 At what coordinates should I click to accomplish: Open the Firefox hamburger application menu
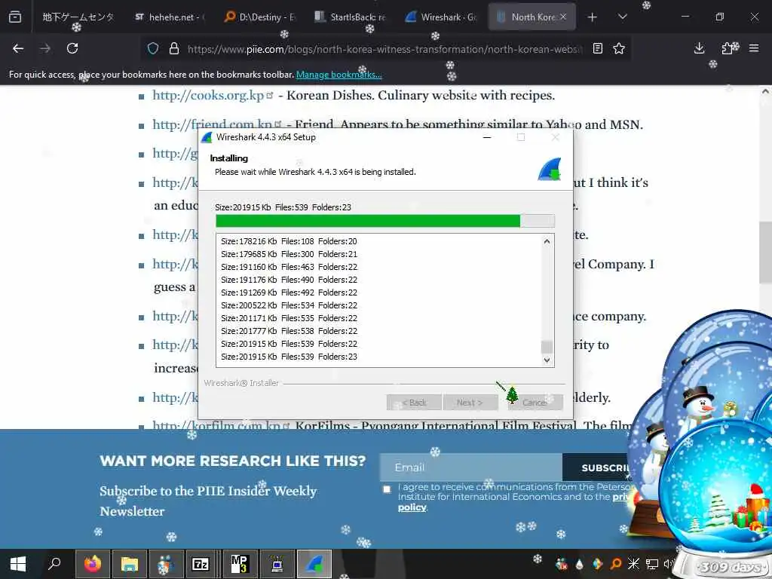coord(754,48)
